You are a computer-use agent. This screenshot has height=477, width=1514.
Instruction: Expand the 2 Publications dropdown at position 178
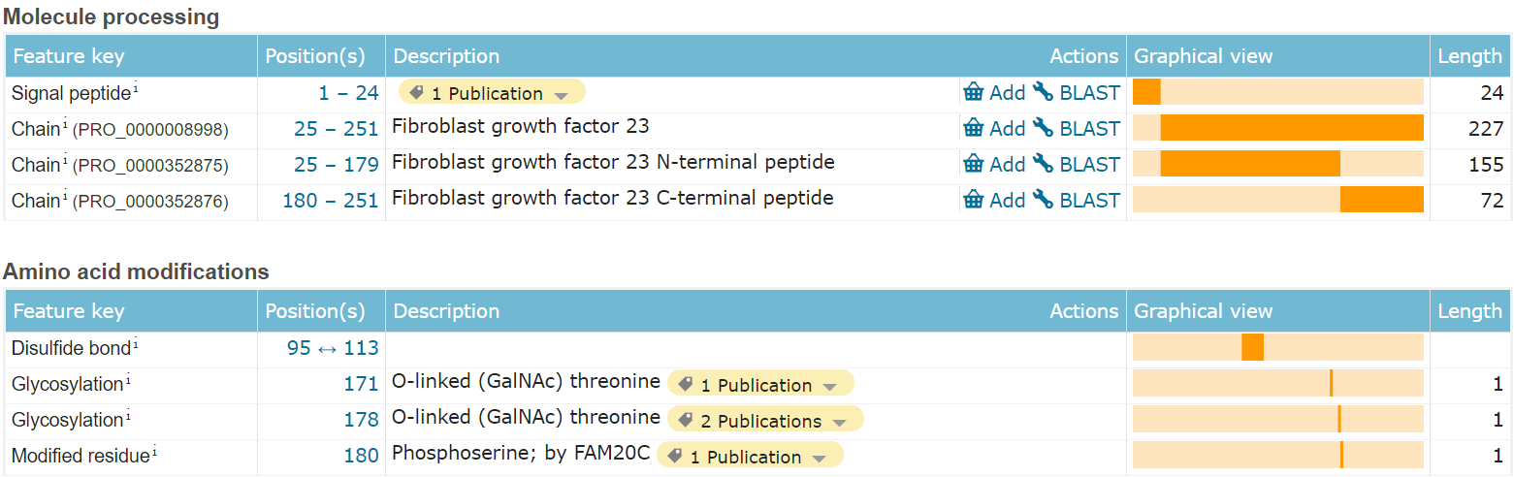(839, 422)
